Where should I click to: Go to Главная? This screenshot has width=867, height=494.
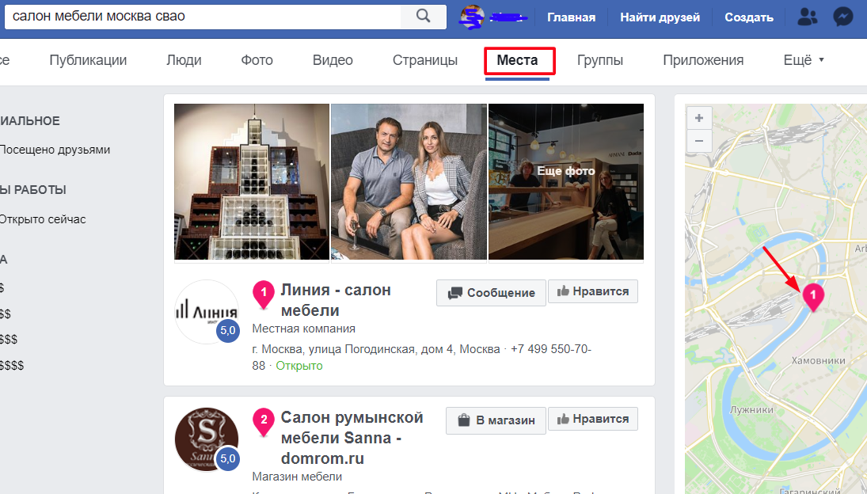point(571,17)
